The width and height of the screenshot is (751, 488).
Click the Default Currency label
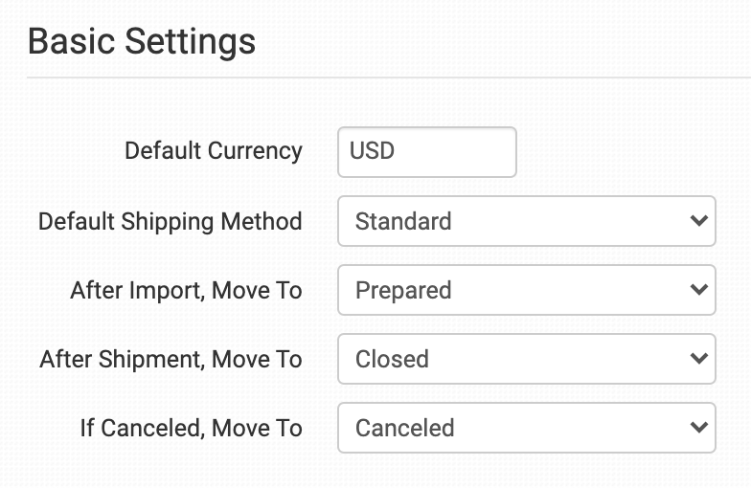coord(214,151)
